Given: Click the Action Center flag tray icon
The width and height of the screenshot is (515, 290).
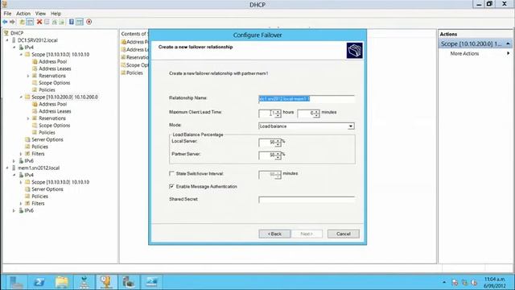Looking at the screenshot, I should pos(455,282).
